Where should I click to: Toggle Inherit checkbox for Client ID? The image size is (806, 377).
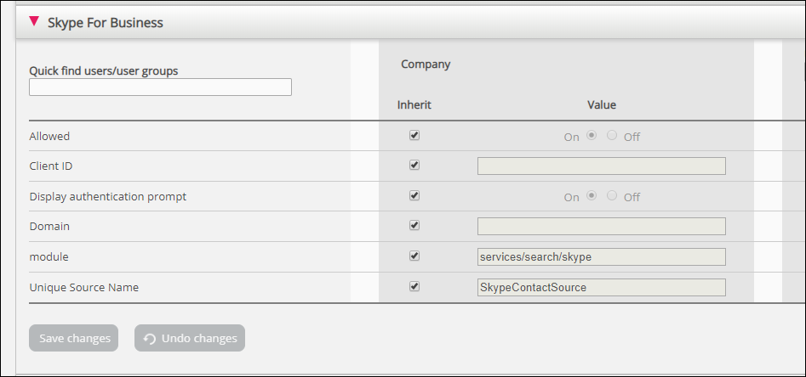click(414, 166)
